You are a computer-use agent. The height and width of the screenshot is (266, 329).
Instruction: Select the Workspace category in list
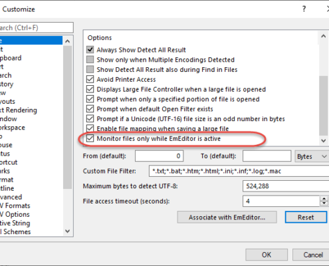13,128
